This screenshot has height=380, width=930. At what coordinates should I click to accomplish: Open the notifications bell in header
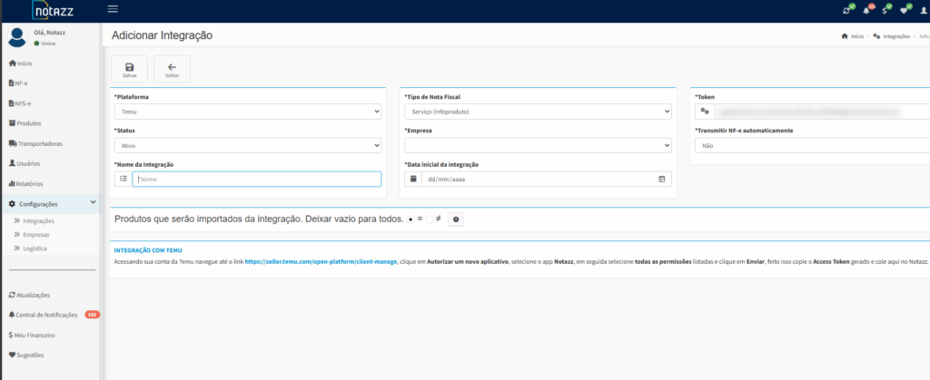pos(867,11)
